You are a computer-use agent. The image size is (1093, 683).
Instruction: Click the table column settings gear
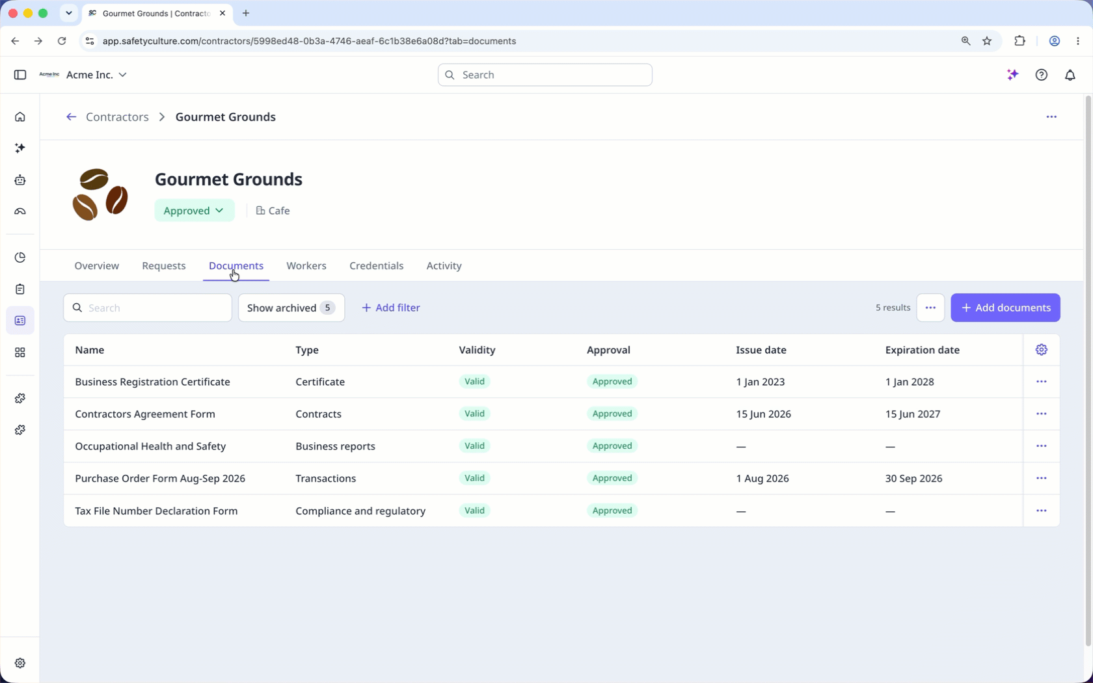[x=1041, y=350]
